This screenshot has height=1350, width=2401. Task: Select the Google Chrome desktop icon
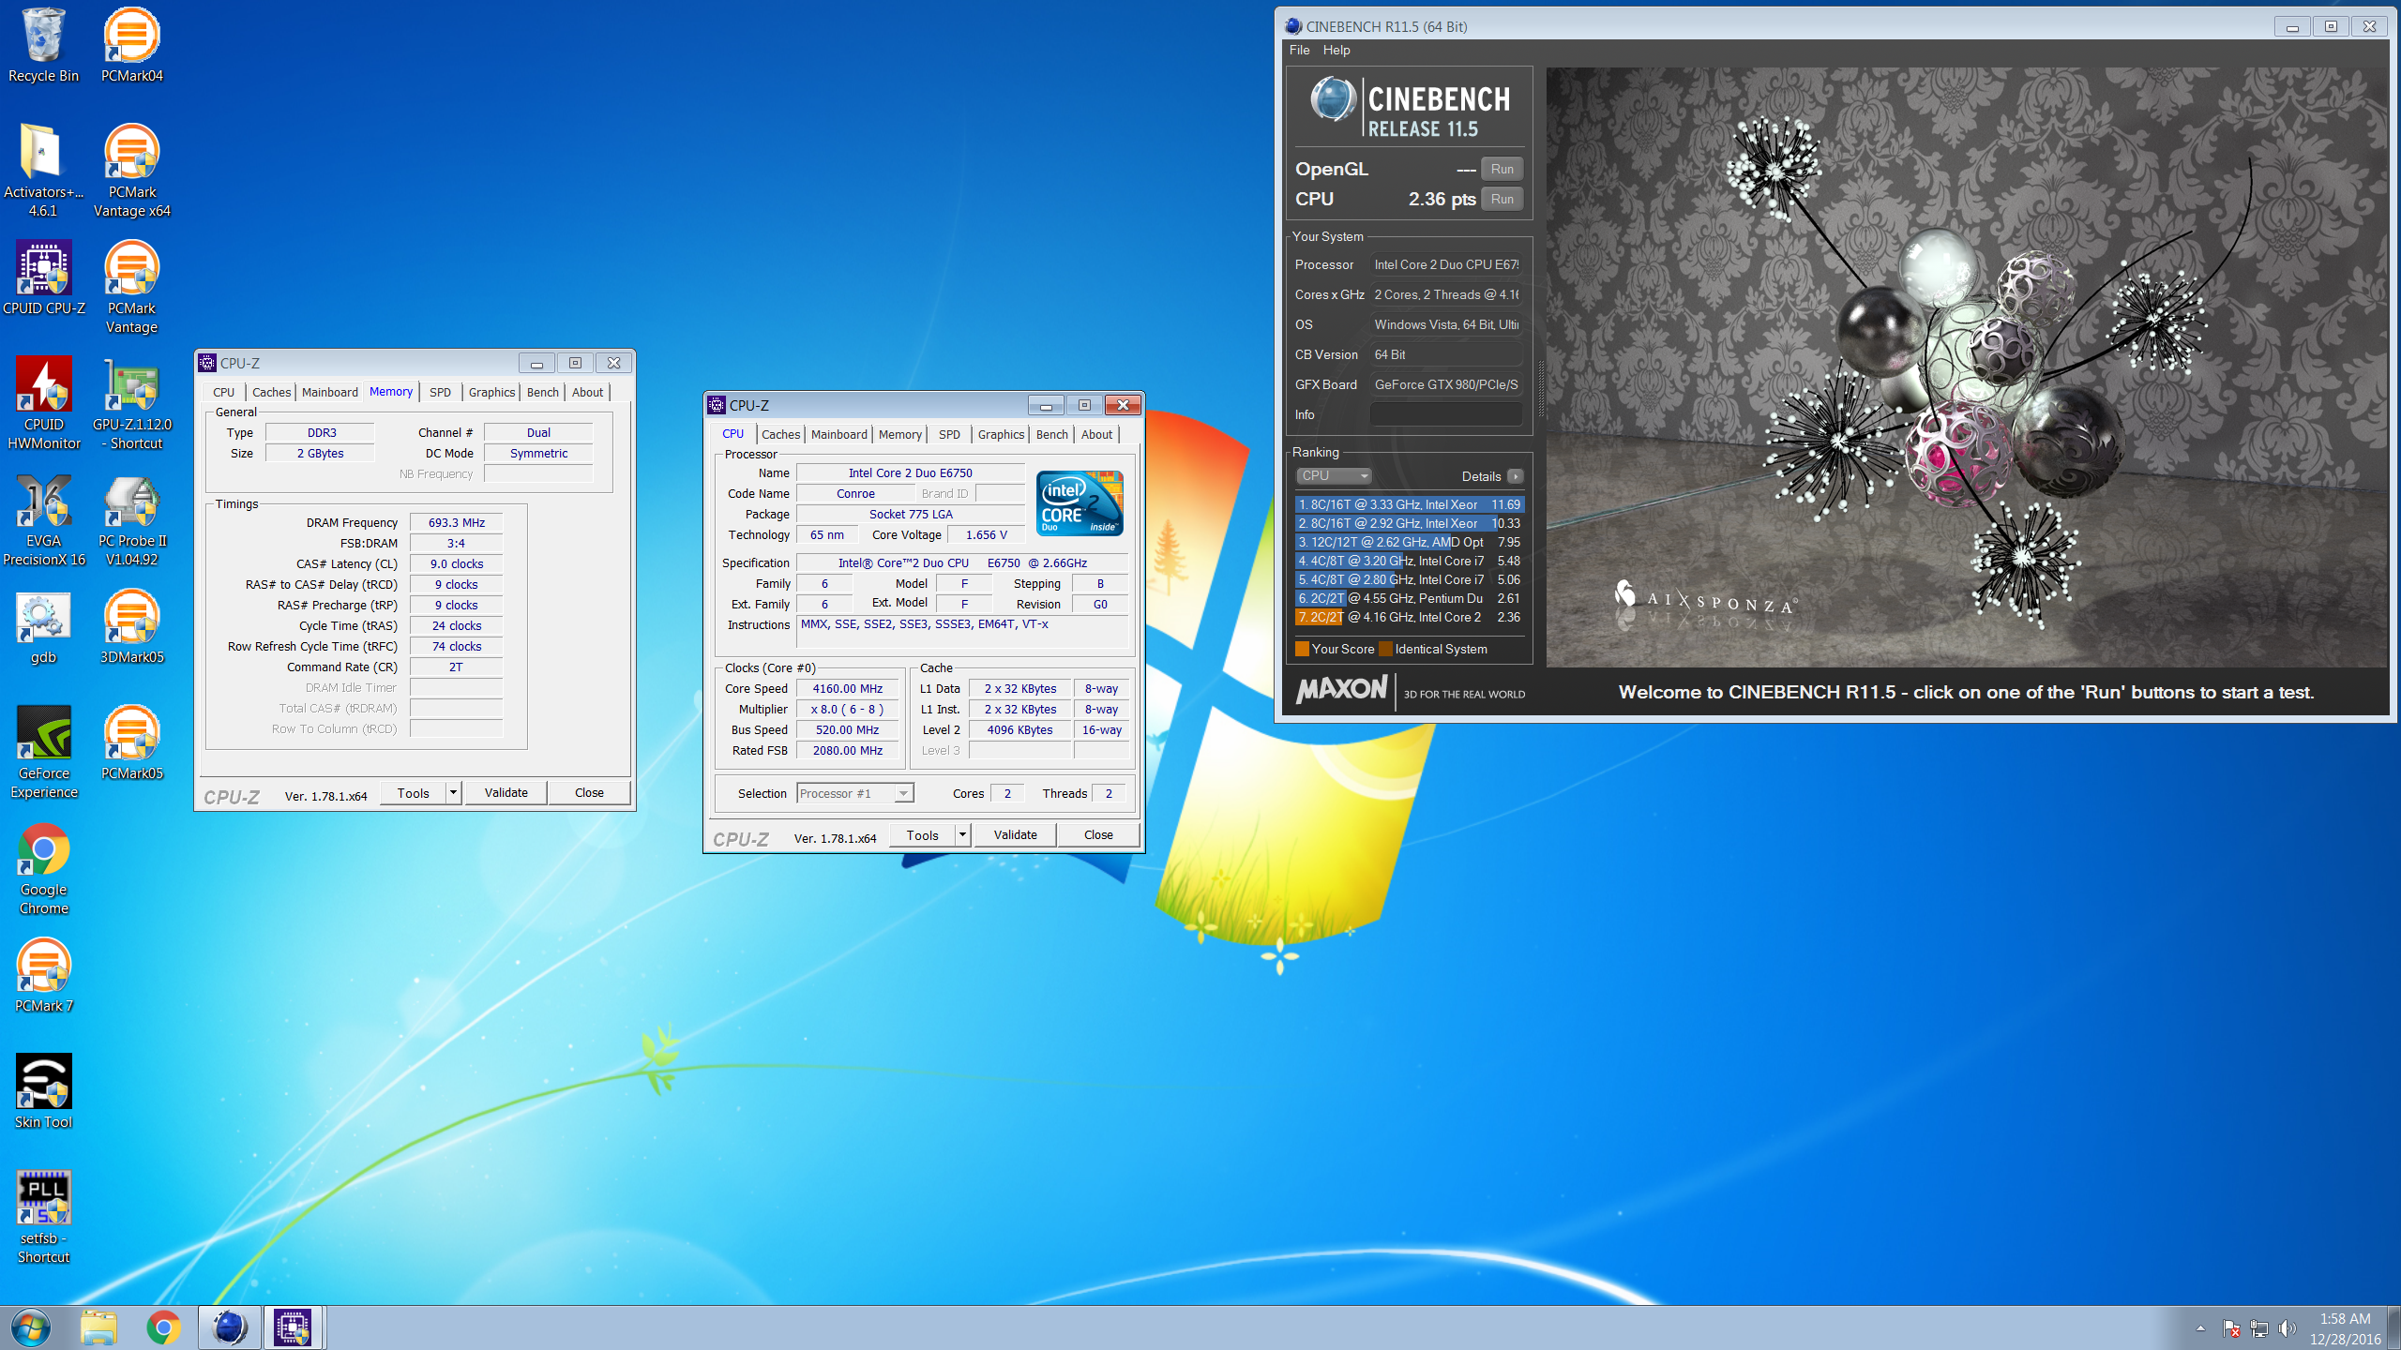(43, 868)
